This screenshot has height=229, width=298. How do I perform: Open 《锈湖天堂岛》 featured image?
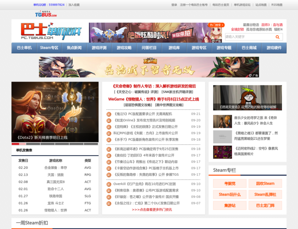(248, 98)
